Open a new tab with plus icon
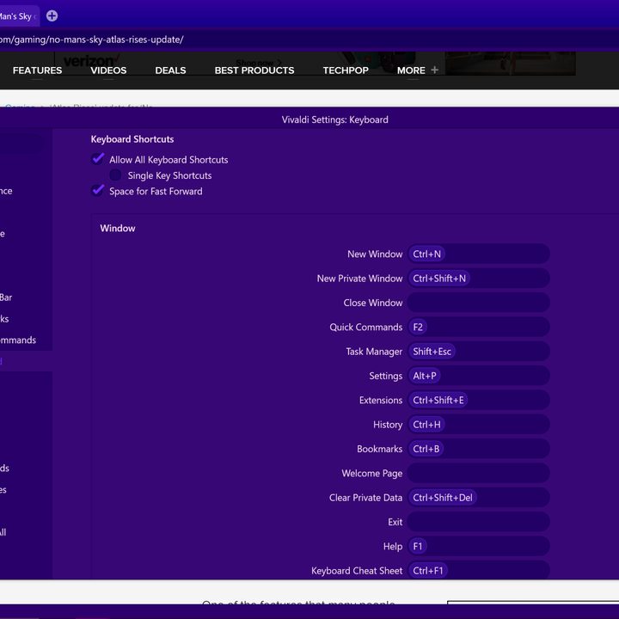This screenshot has width=619, height=619. 52,15
